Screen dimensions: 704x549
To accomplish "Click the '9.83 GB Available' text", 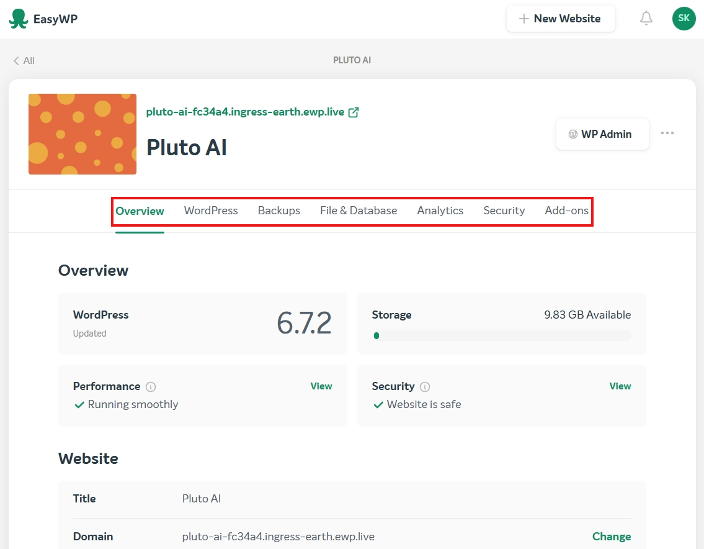I will coord(587,315).
